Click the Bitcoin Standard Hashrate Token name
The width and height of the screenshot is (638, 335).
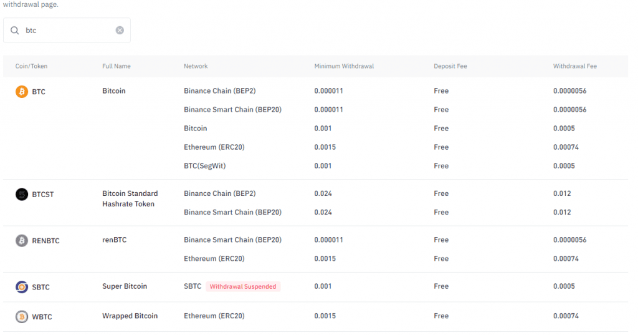point(130,198)
